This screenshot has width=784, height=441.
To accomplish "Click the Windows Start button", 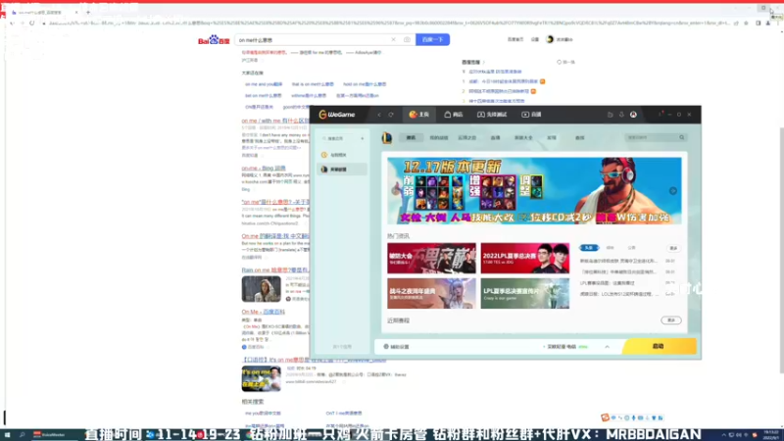I will tap(7, 435).
